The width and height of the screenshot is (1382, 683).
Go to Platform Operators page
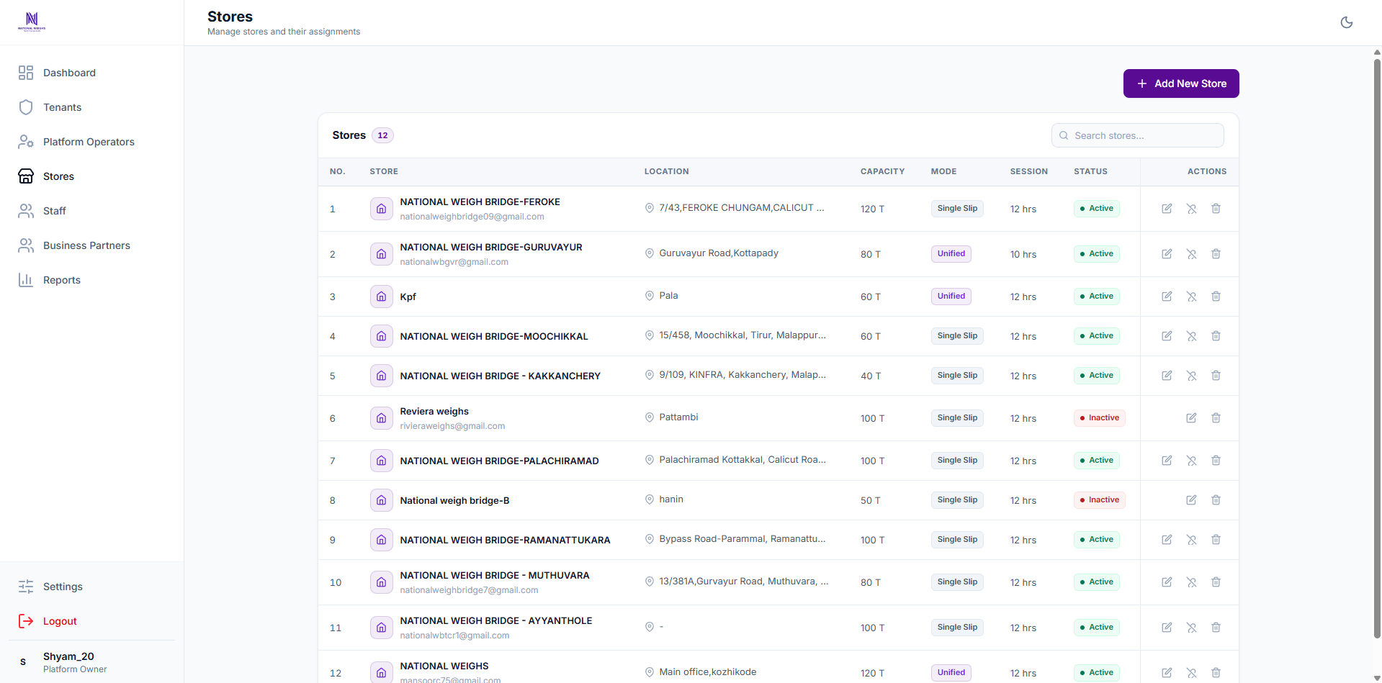[x=92, y=142]
